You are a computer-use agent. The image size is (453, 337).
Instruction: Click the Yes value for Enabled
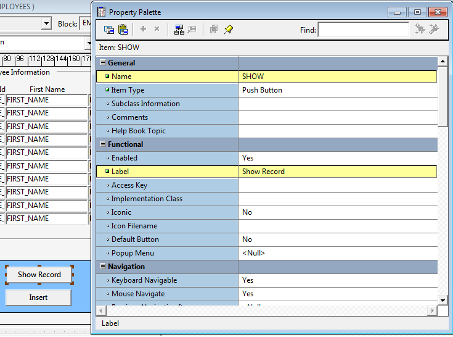pyautogui.click(x=338, y=158)
